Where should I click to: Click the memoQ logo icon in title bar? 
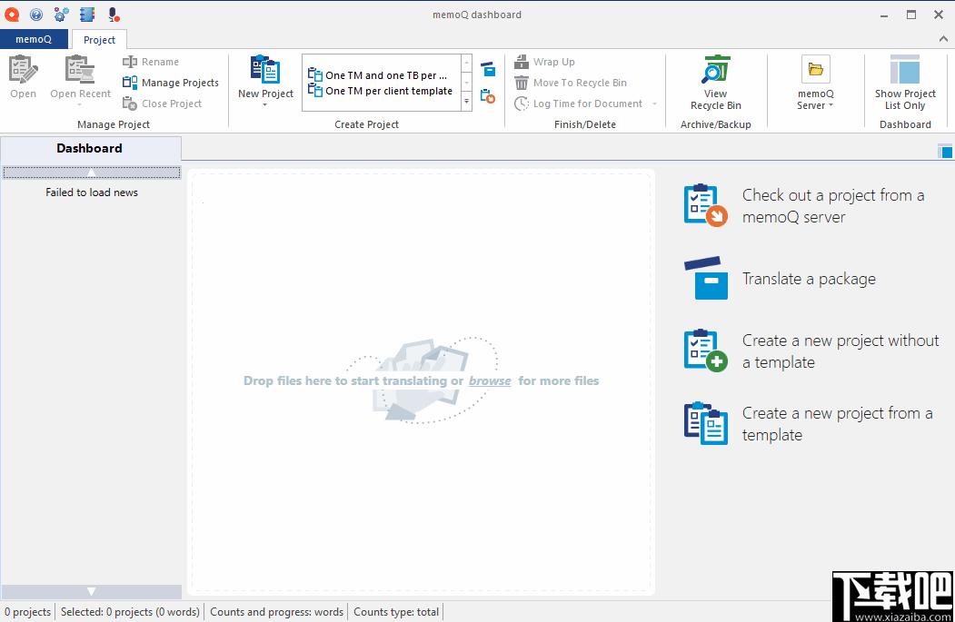12,14
